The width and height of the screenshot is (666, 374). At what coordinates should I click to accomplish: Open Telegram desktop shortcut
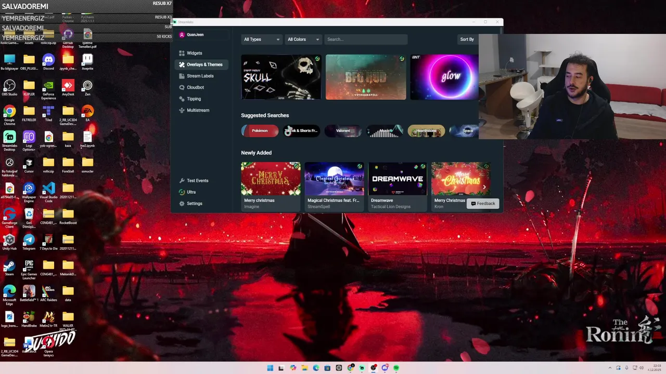[29, 242]
